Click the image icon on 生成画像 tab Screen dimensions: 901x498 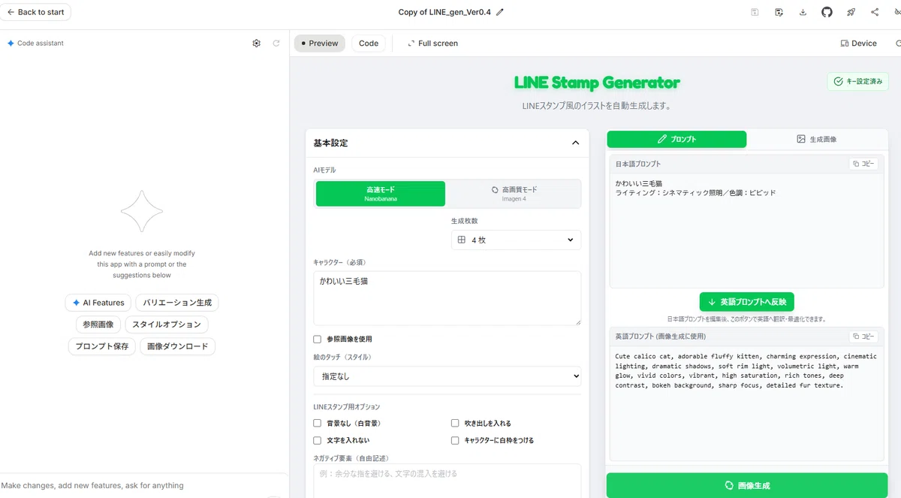point(801,139)
